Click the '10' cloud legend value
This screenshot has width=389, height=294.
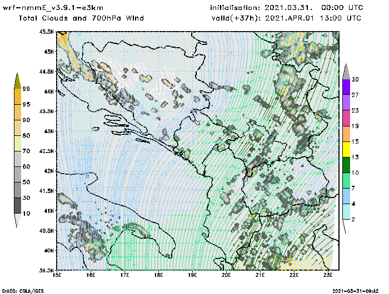(26, 213)
